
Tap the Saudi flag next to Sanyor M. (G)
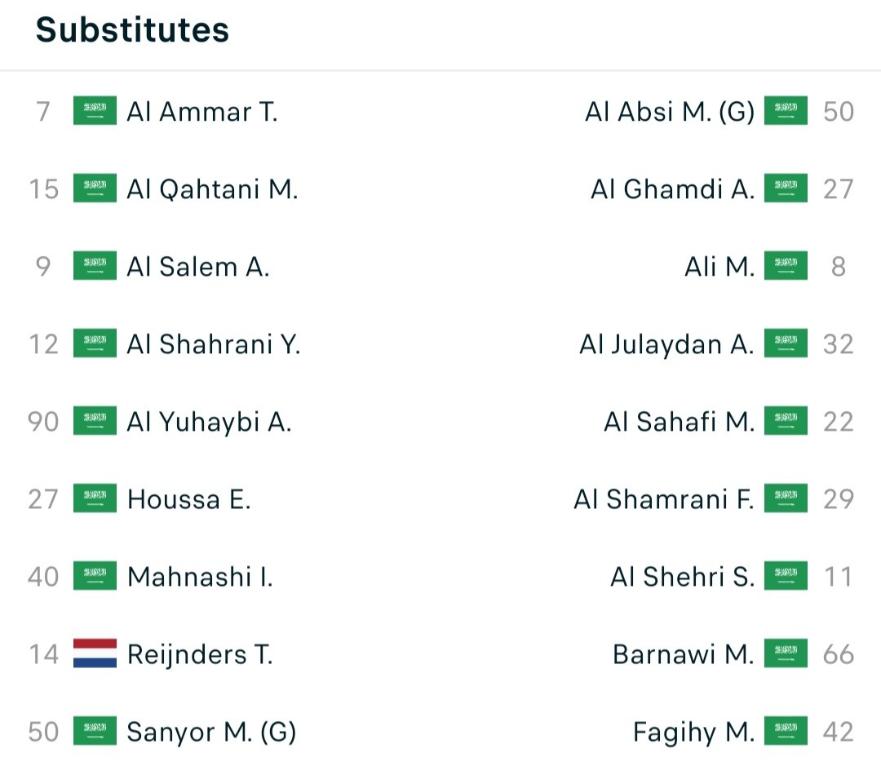[x=95, y=731]
